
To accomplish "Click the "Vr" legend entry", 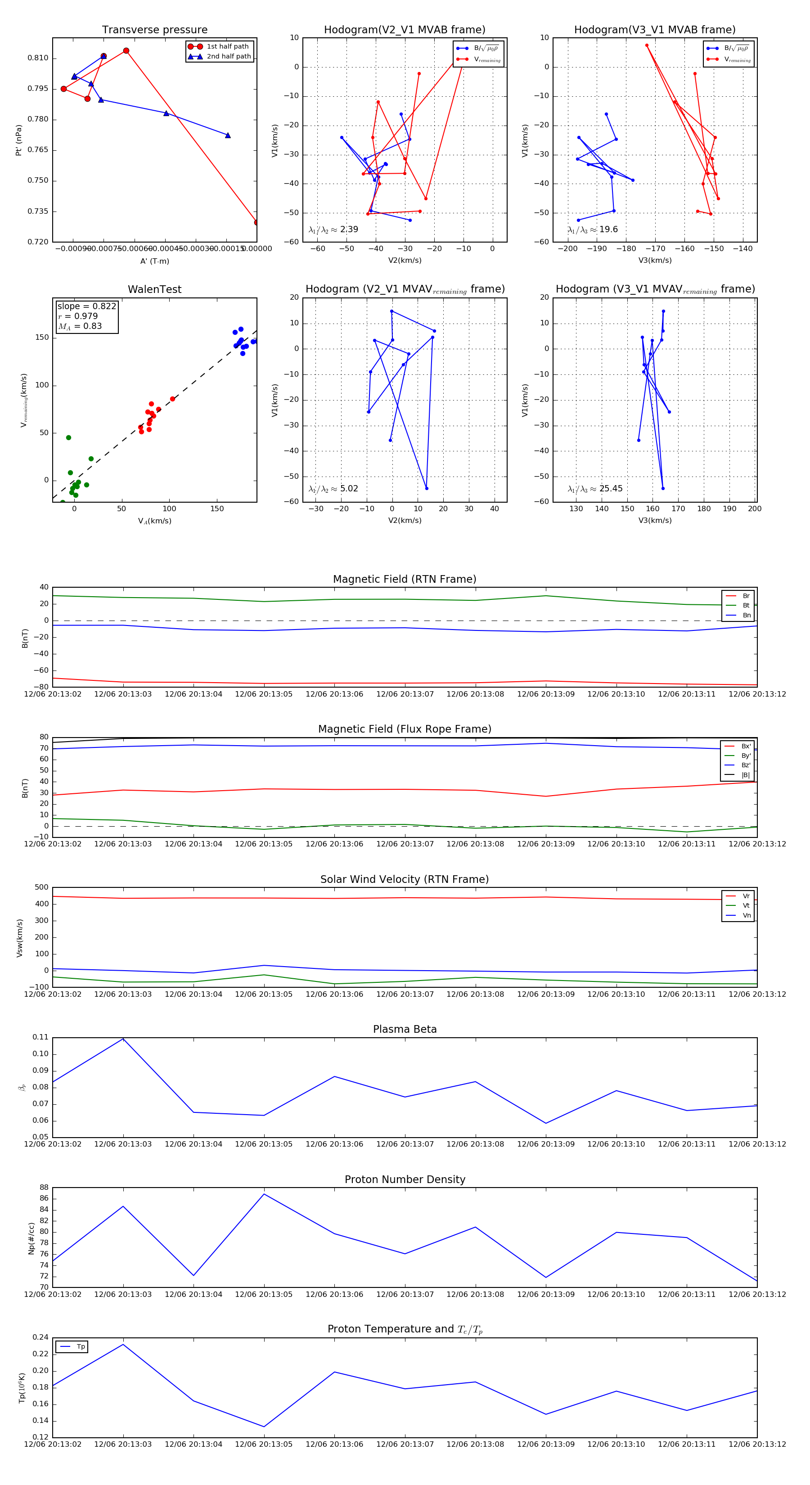I will tap(738, 896).
